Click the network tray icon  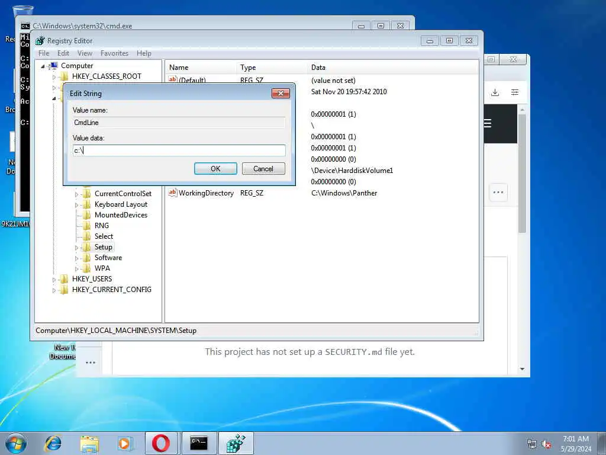click(x=532, y=444)
